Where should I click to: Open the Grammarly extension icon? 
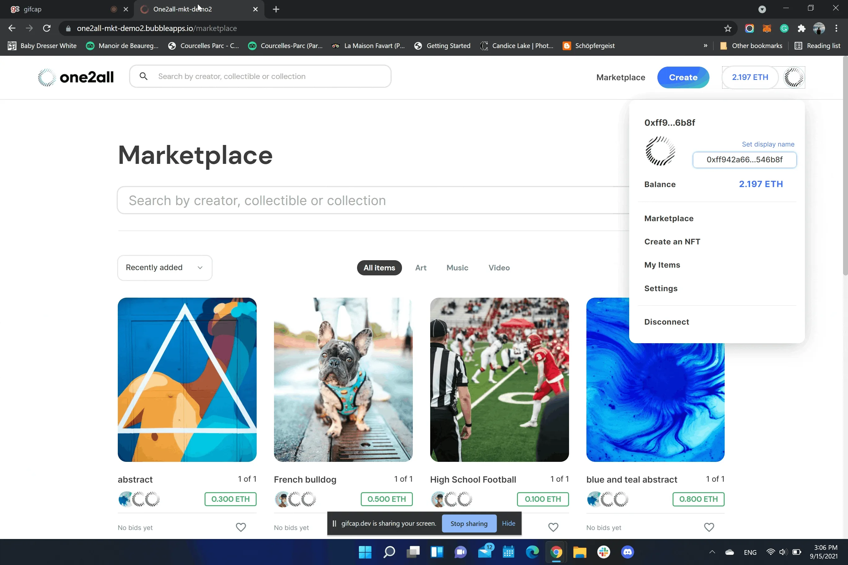(x=784, y=28)
